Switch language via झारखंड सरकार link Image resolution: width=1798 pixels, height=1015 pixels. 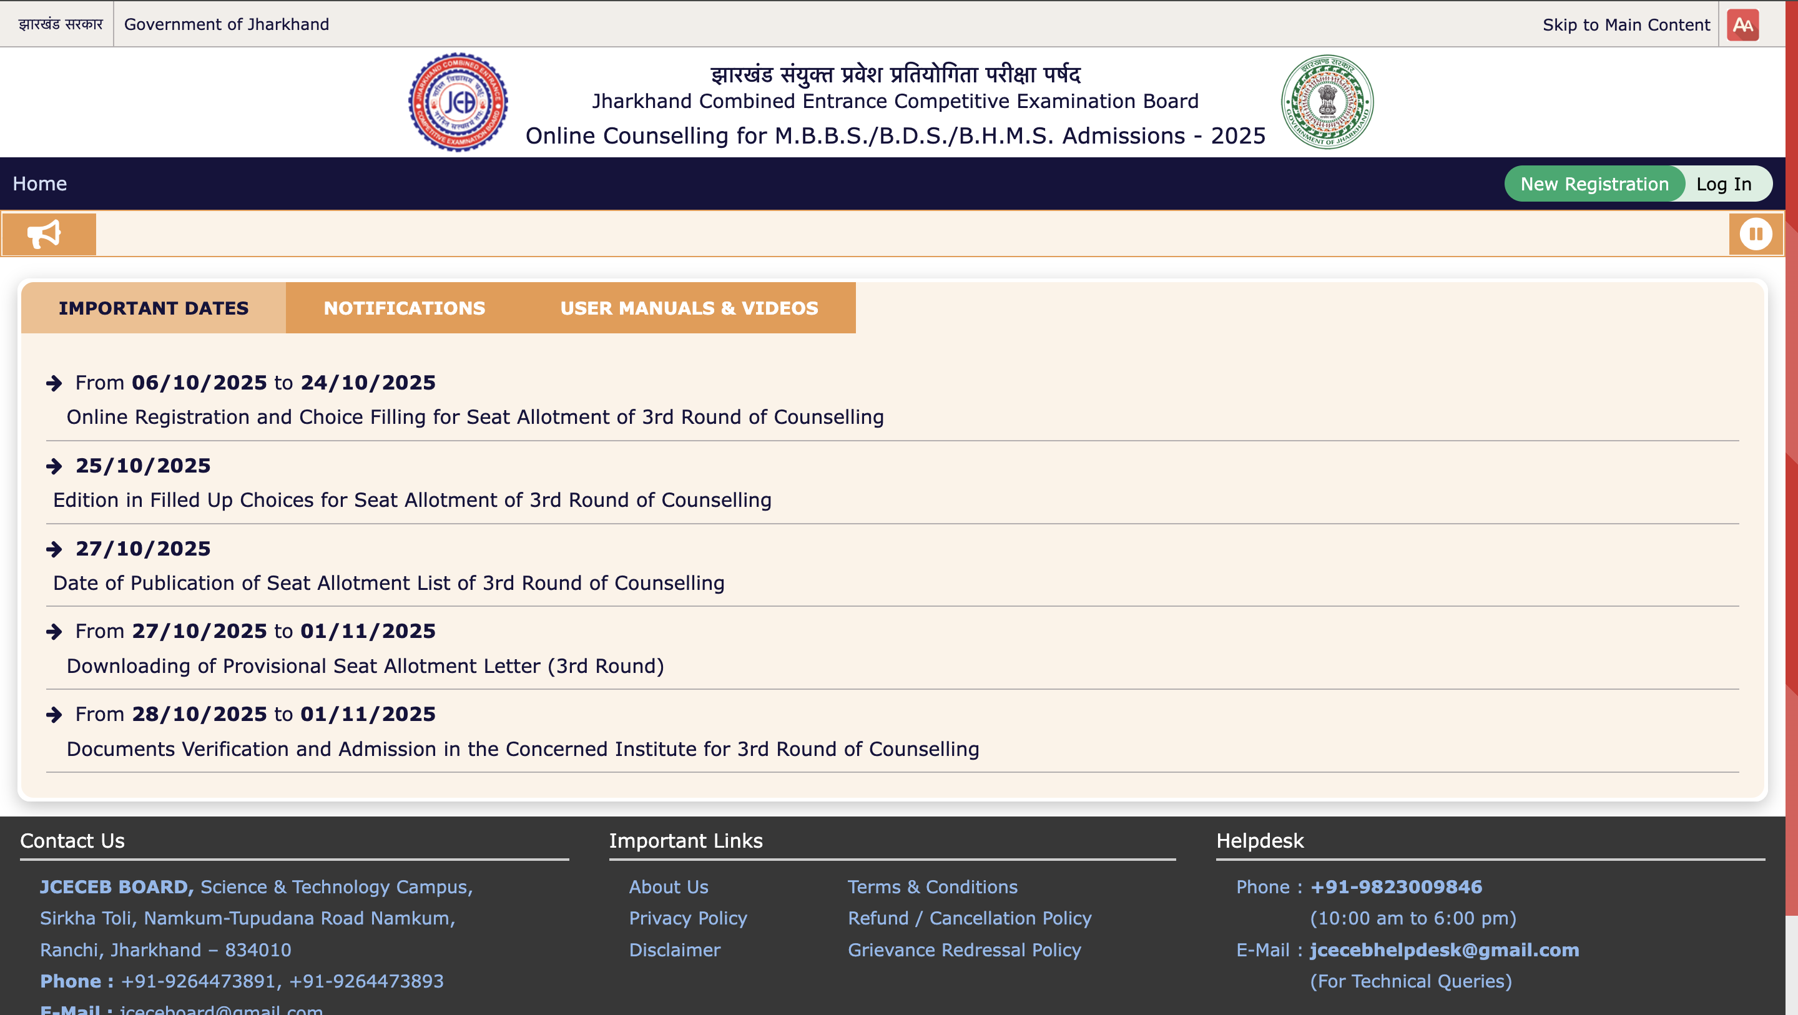tap(60, 24)
